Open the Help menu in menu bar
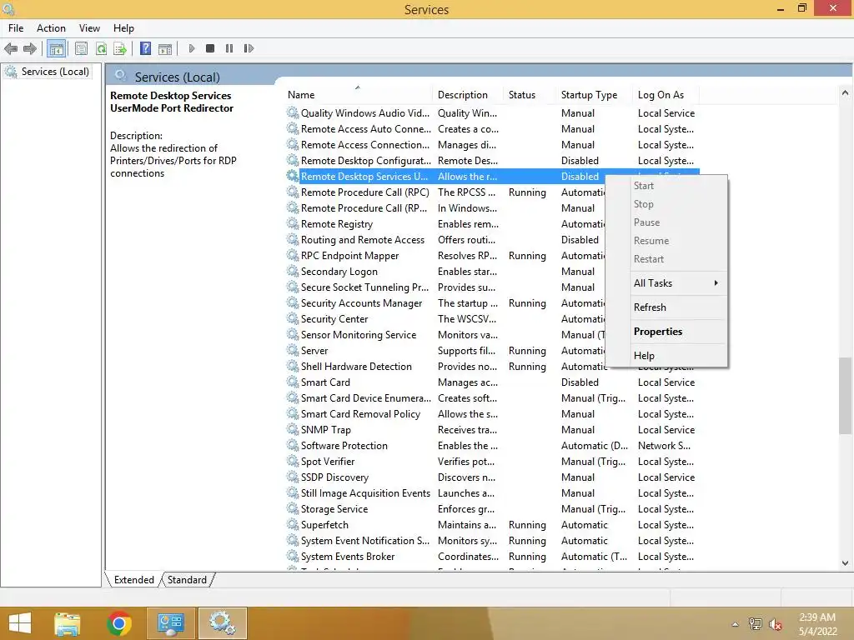Image resolution: width=854 pixels, height=640 pixels. point(123,28)
